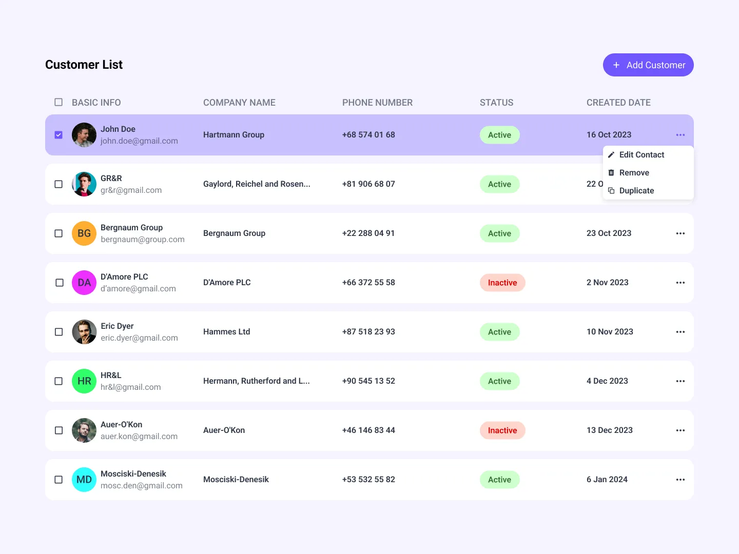Uncheck the John Doe row checkbox
This screenshot has height=554, width=739.
59,134
